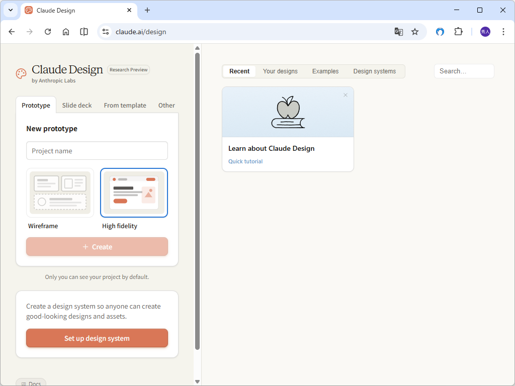515x386 pixels.
Task: Click the Research Preview badge
Action: pos(128,70)
